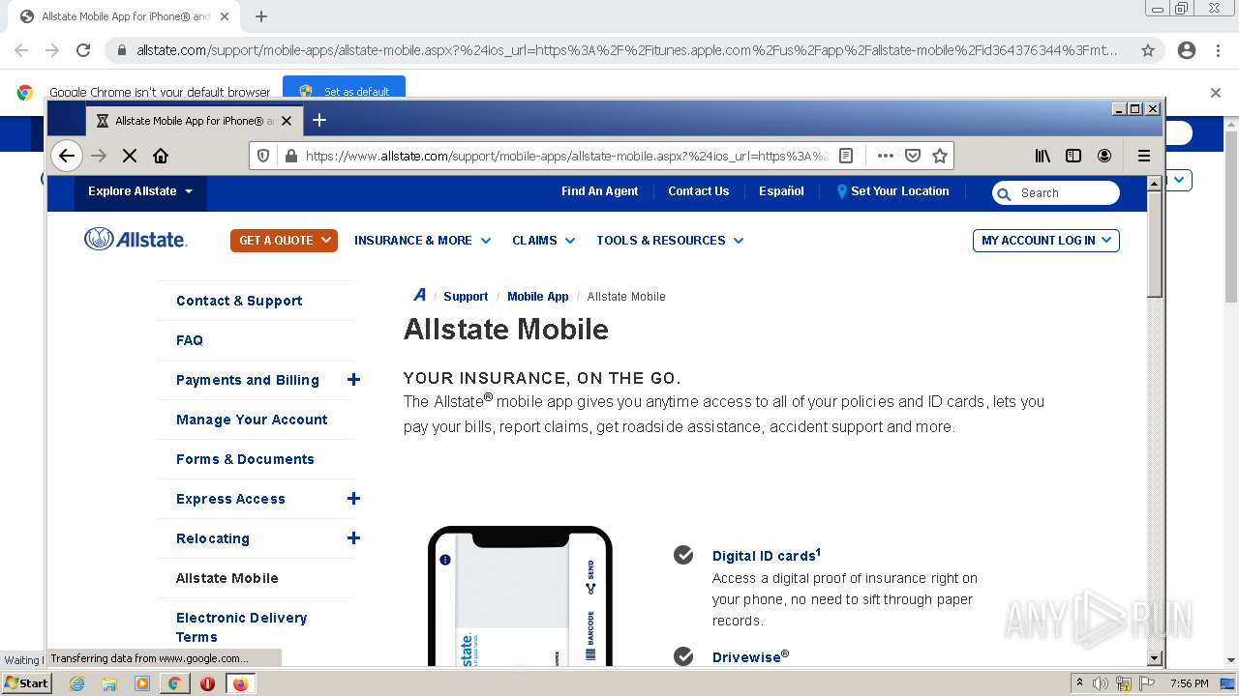Bookmark this page with Firefox star

pyautogui.click(x=939, y=156)
